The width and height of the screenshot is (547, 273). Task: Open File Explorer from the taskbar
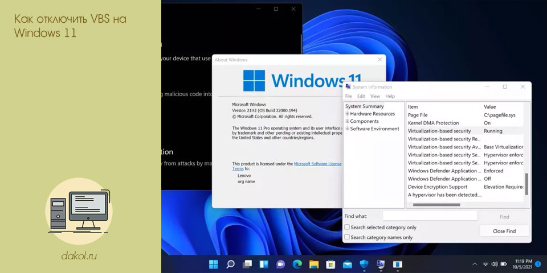[x=314, y=264]
